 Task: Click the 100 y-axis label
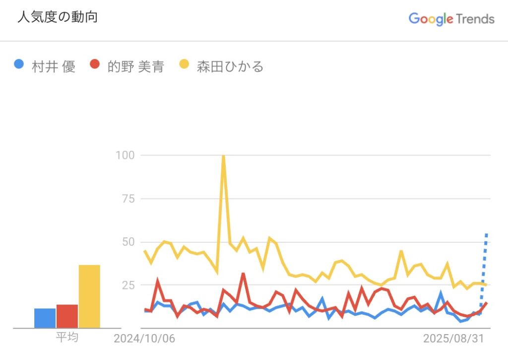pos(125,155)
